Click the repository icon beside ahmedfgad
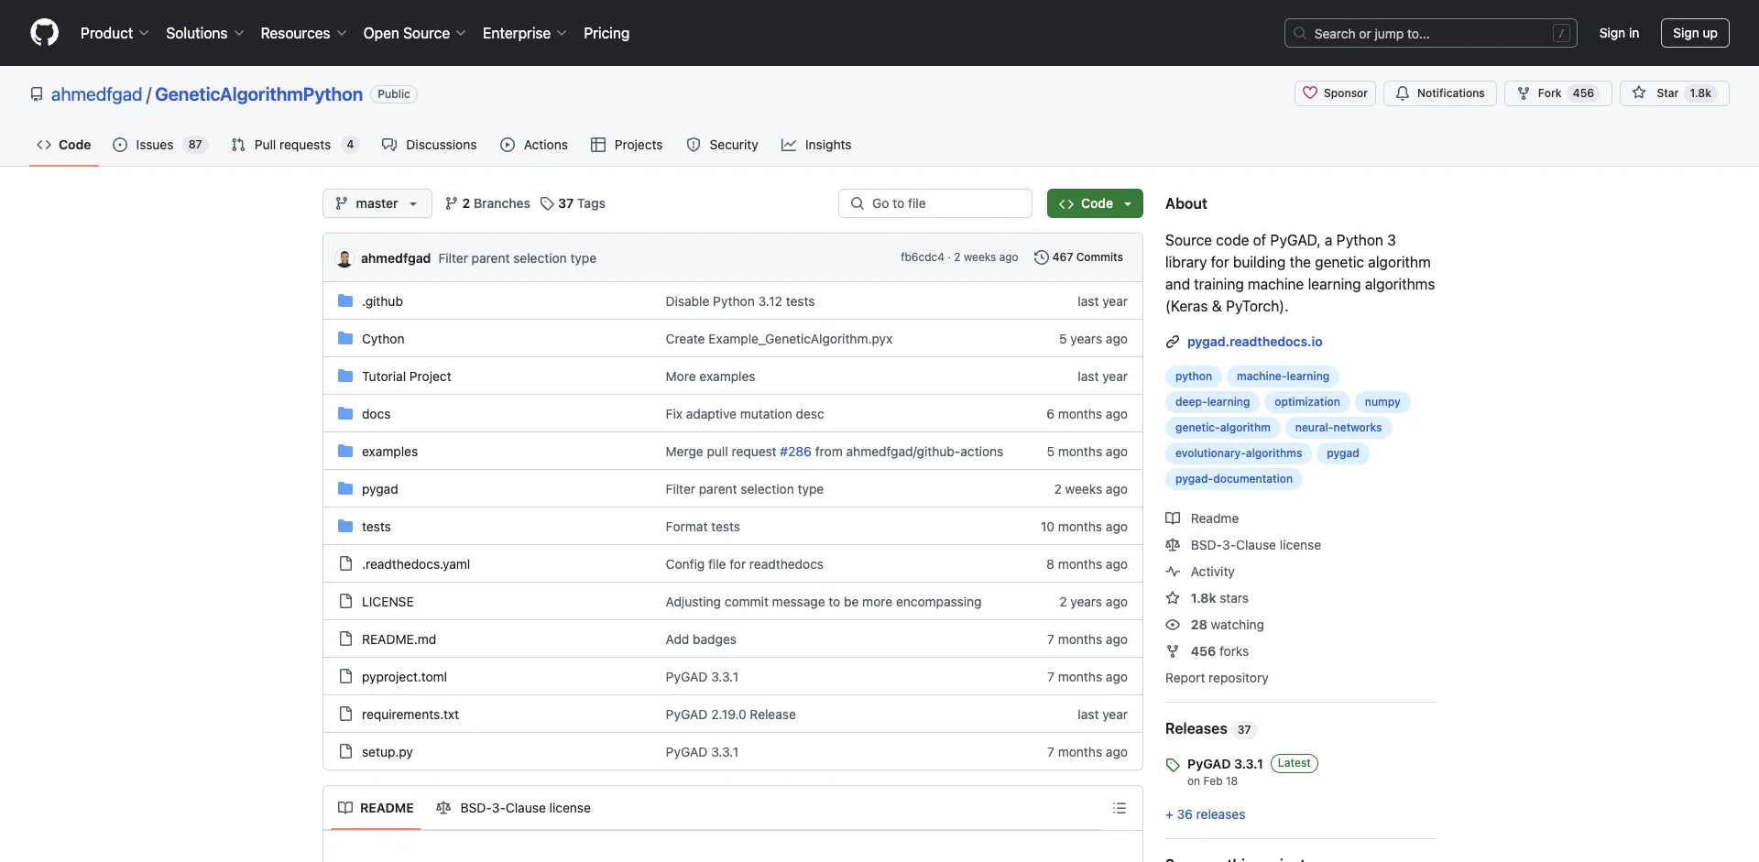This screenshot has width=1759, height=862. pyautogui.click(x=37, y=94)
